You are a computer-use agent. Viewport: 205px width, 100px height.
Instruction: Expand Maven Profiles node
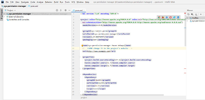point(187,18)
